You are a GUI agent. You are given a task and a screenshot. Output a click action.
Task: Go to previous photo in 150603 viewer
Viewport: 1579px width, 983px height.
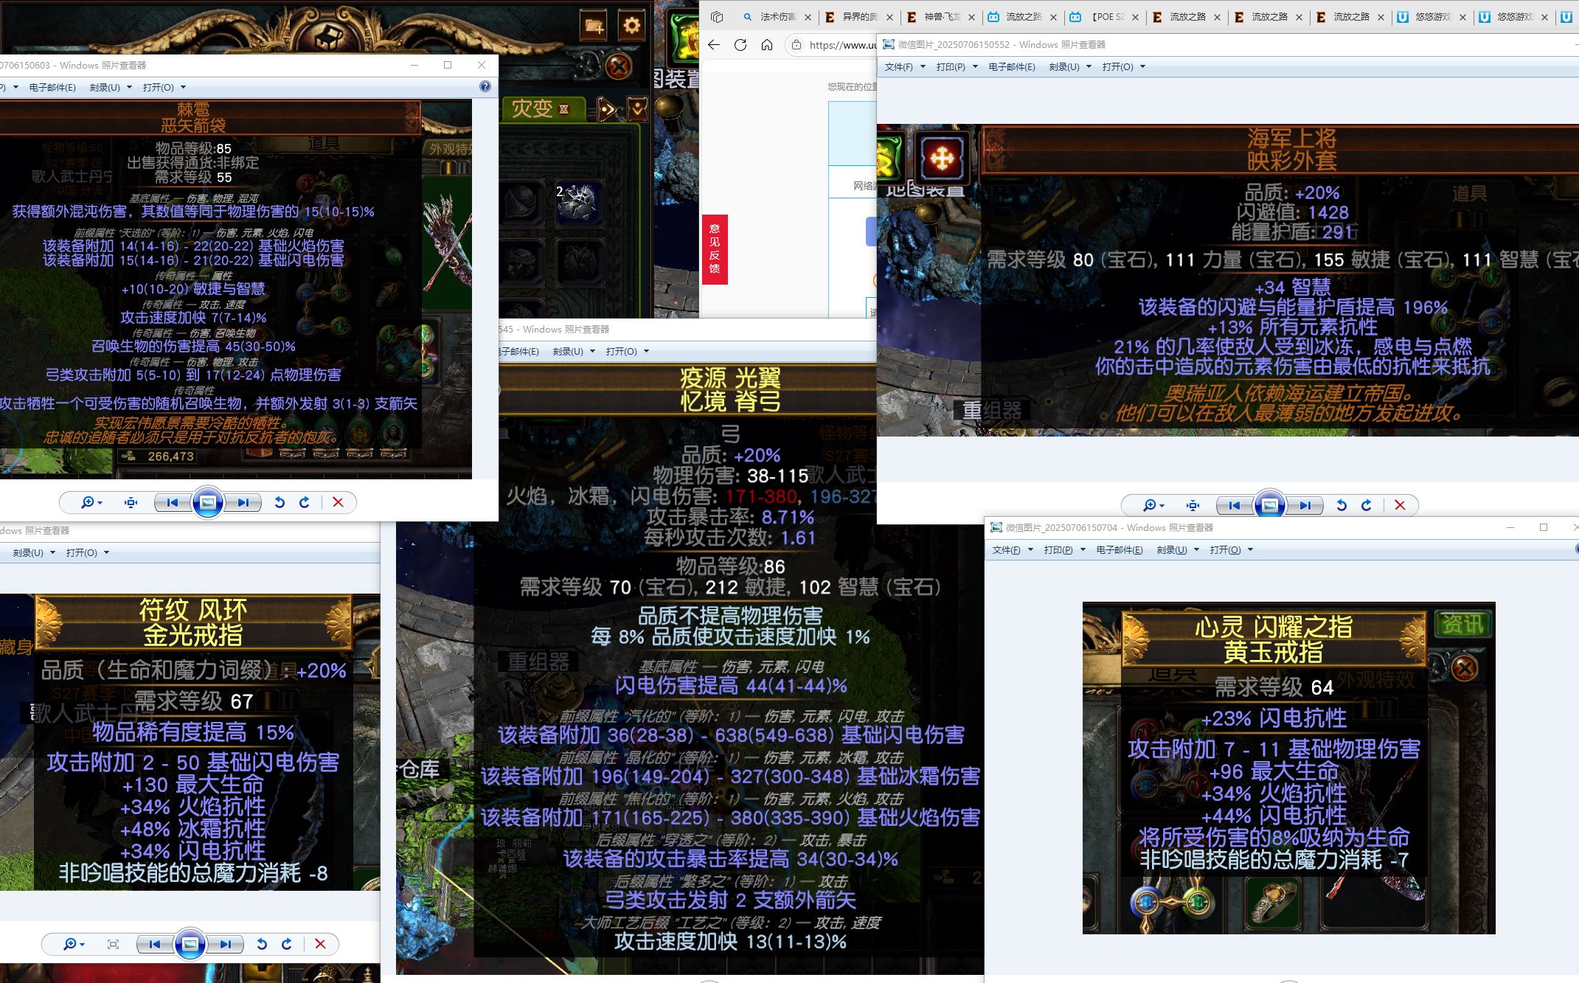coord(173,502)
